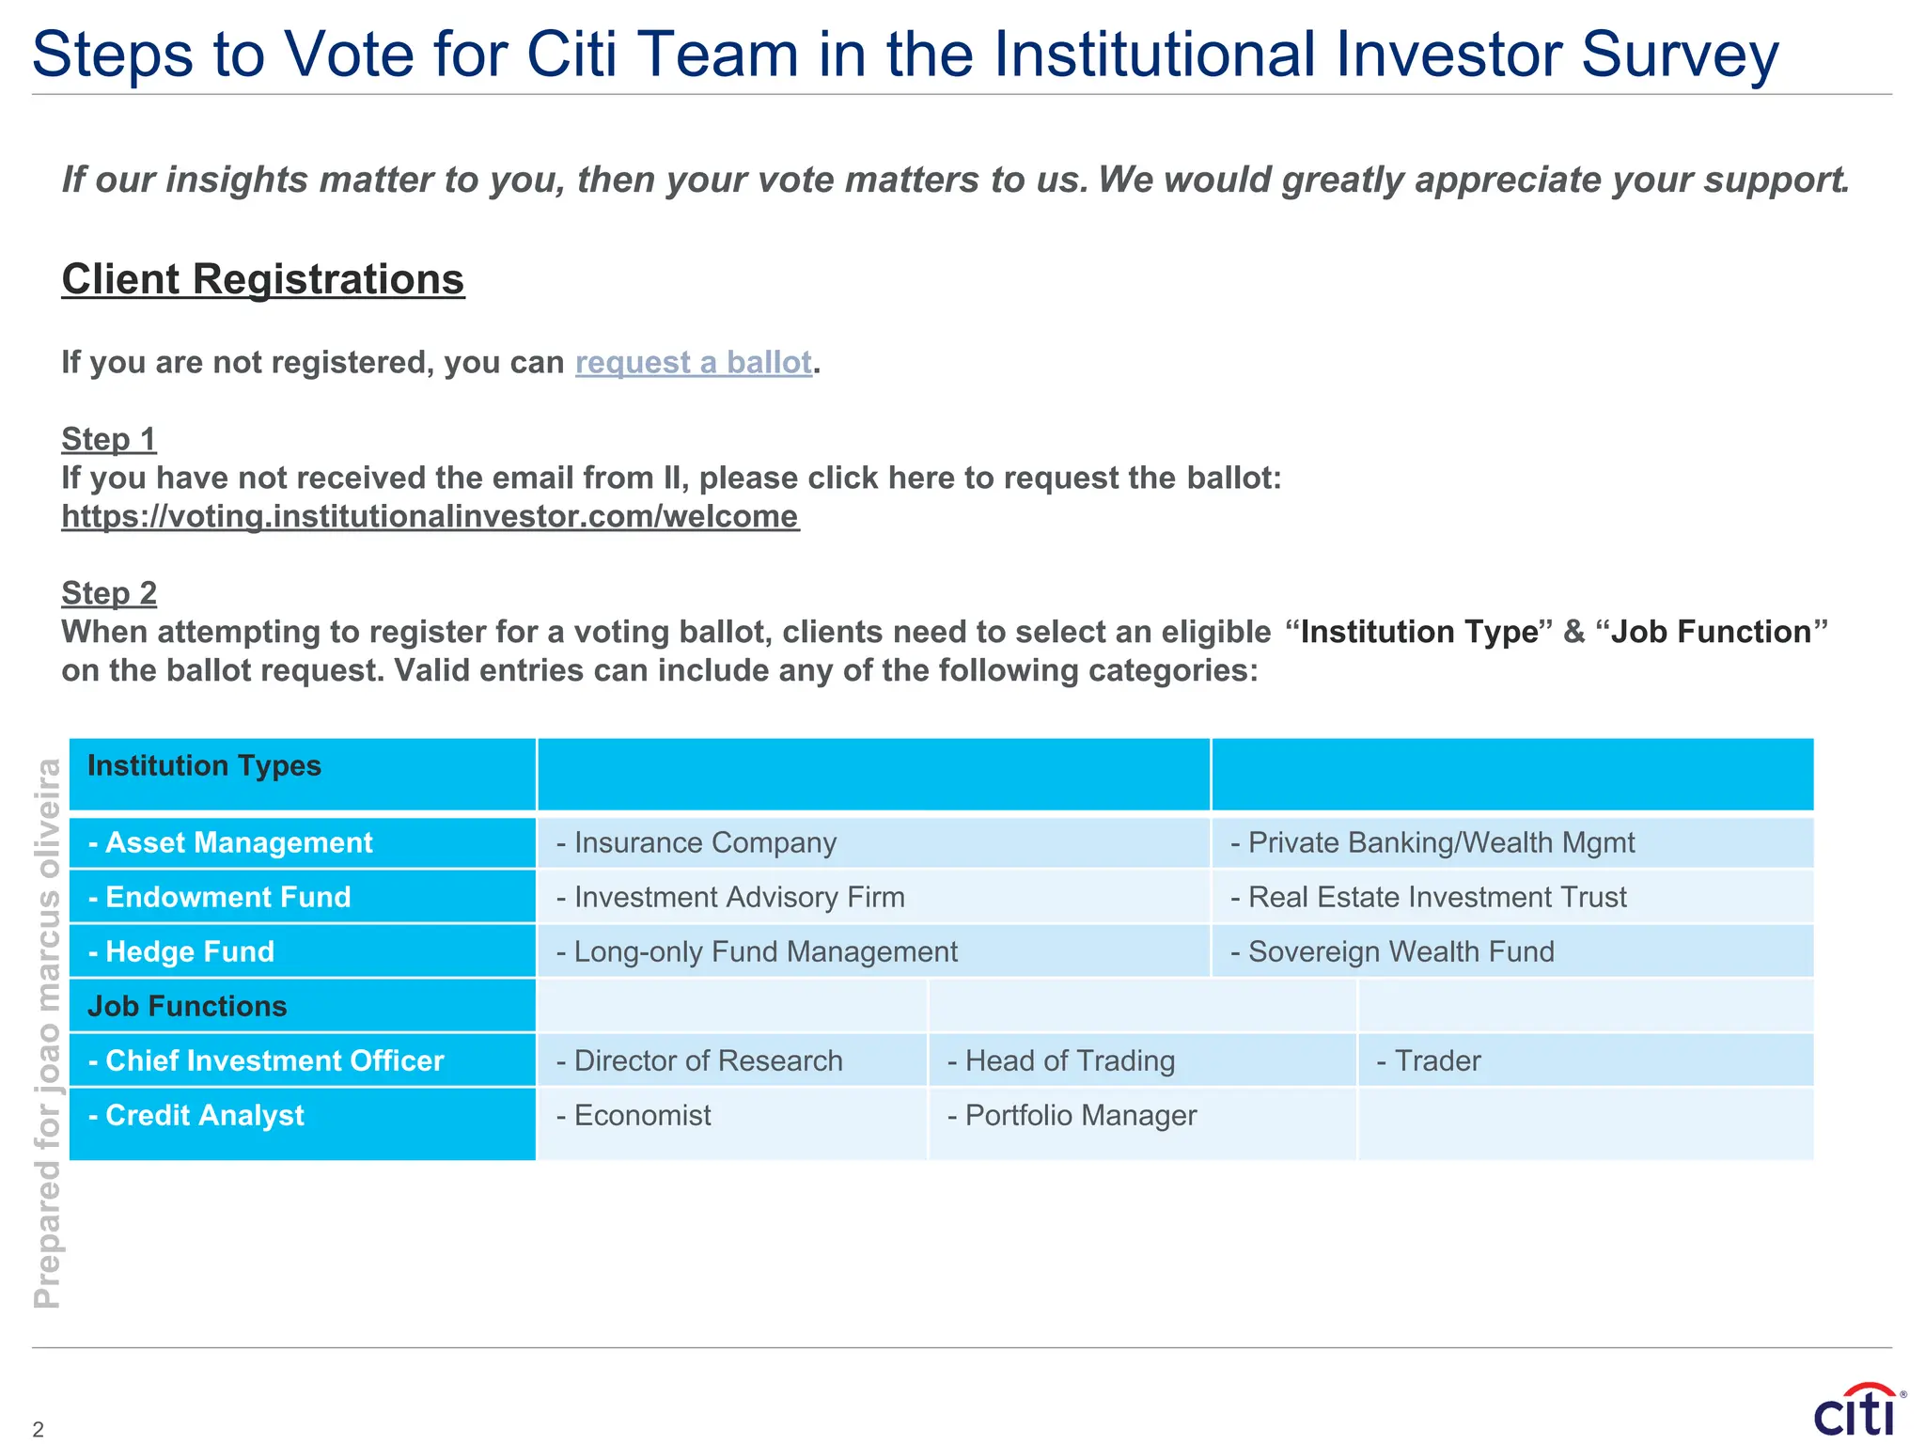Select the Chief Investment Officer cell
The image size is (1925, 1444).
[303, 1060]
